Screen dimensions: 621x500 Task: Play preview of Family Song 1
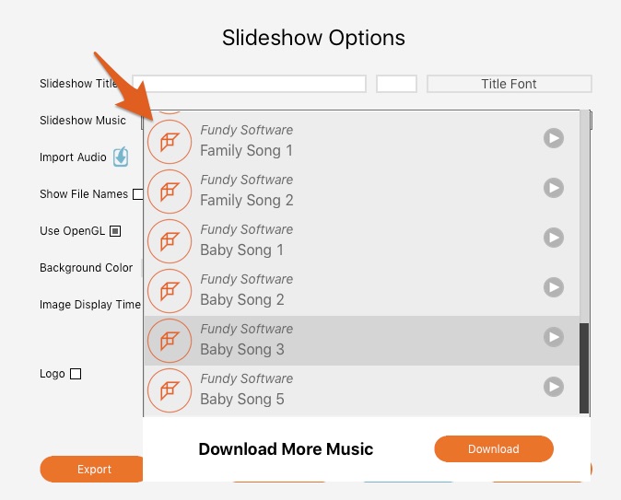553,138
